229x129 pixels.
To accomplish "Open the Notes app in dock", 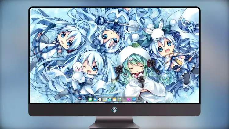I will tap(114, 100).
